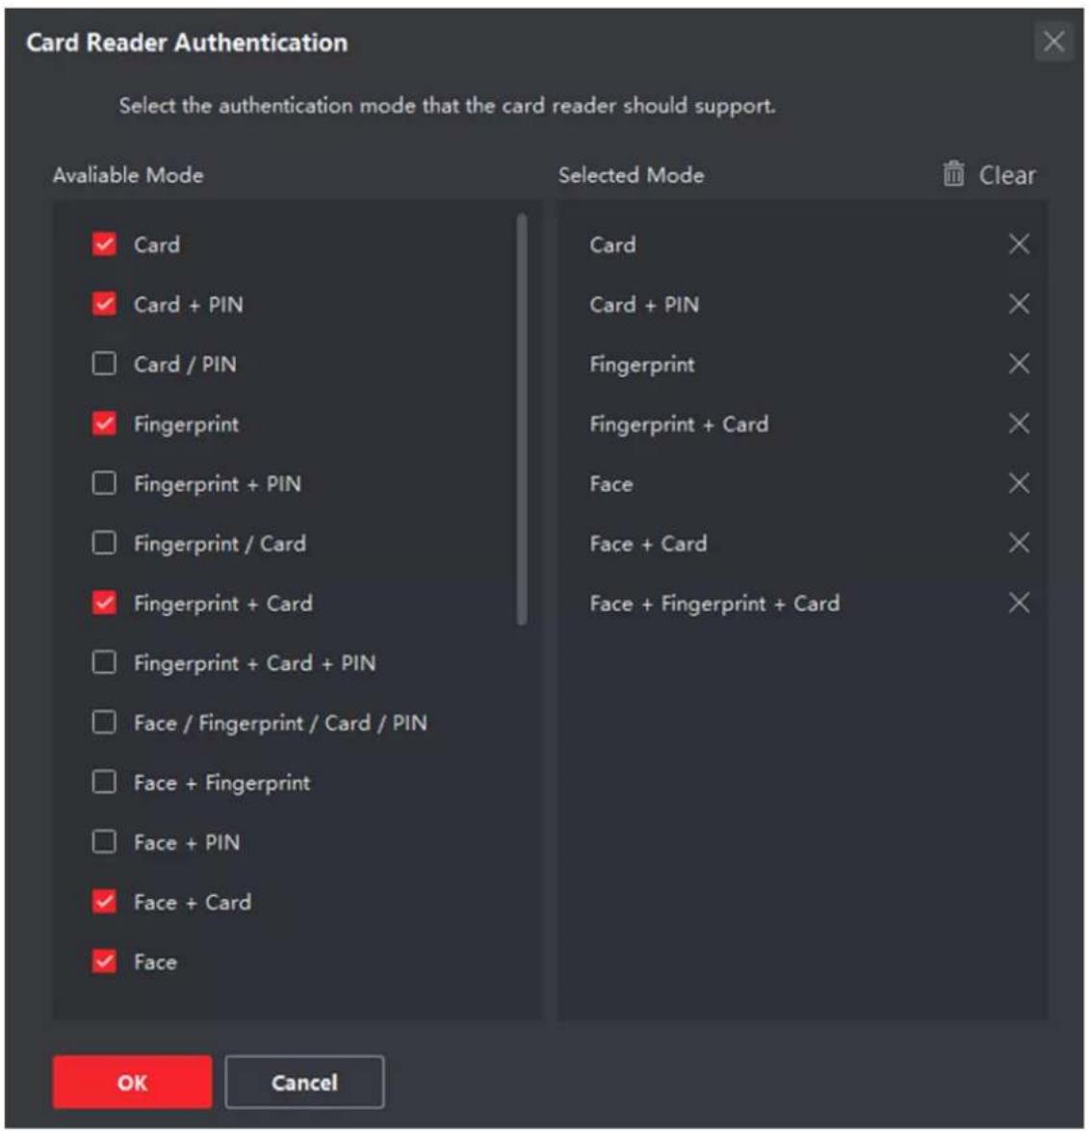Click the trash can Clear icon
The height and width of the screenshot is (1131, 1089).
pyautogui.click(x=953, y=174)
